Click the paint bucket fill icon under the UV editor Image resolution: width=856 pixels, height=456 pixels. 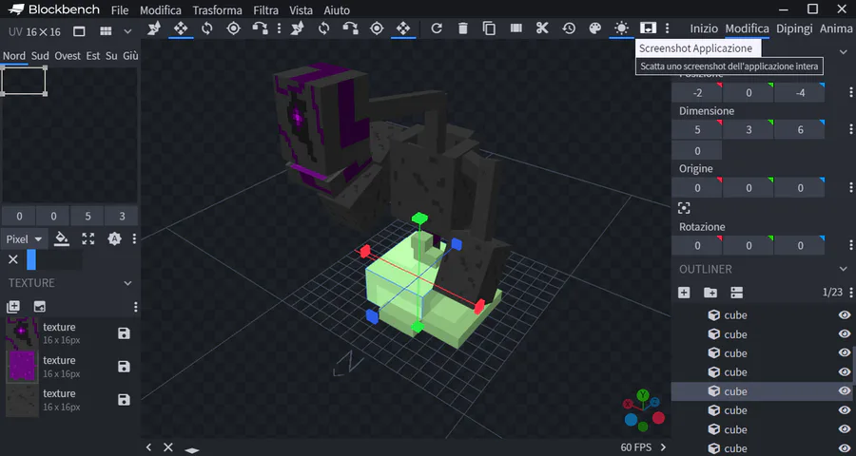[62, 238]
